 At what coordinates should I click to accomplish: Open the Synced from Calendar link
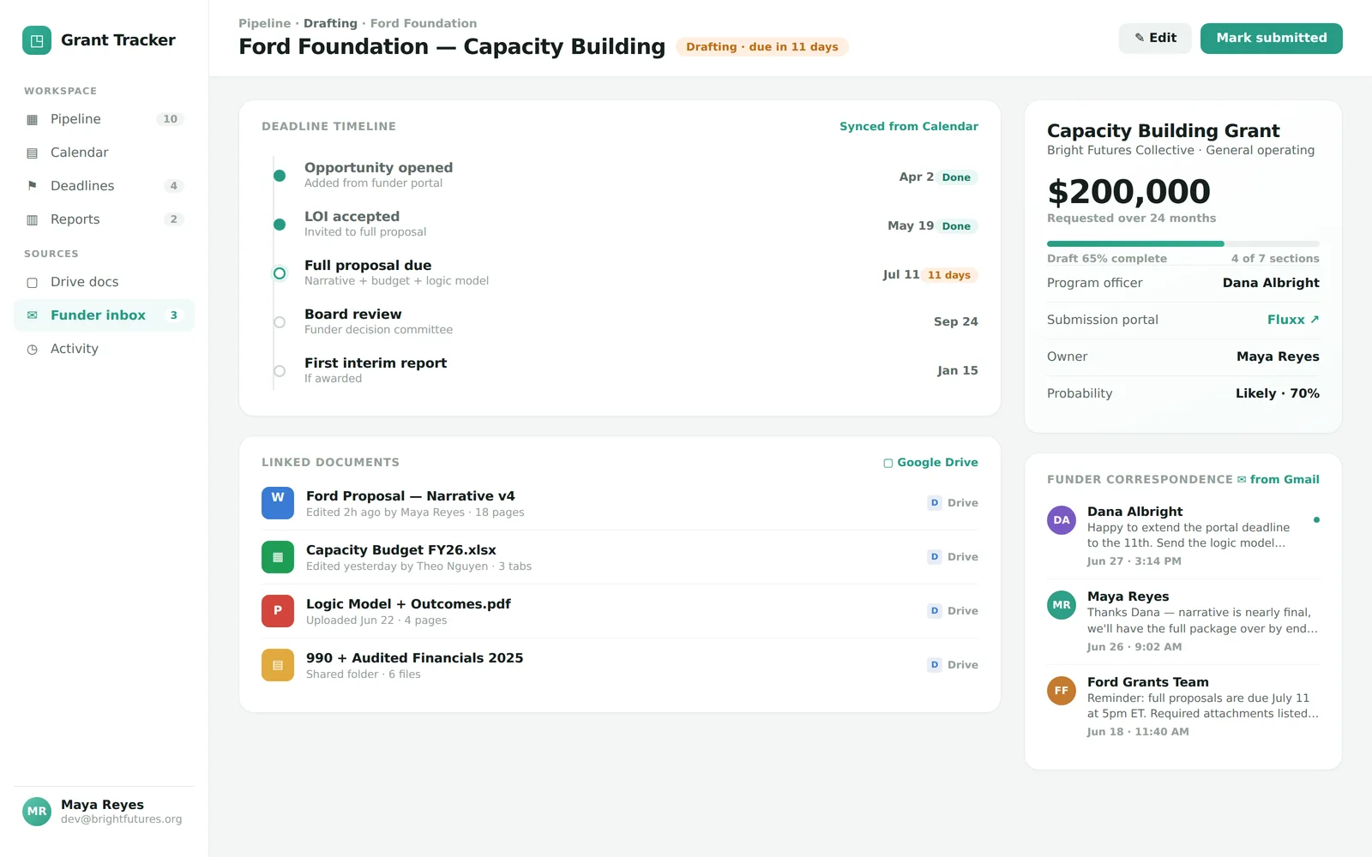(909, 126)
